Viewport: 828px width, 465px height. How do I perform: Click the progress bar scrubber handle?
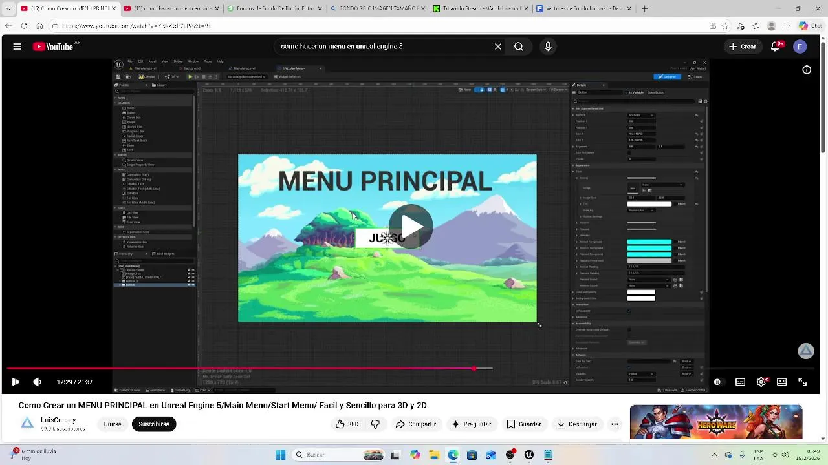[474, 369]
